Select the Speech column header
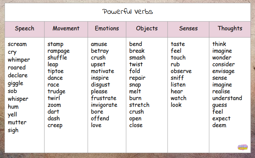 [x=25, y=28]
